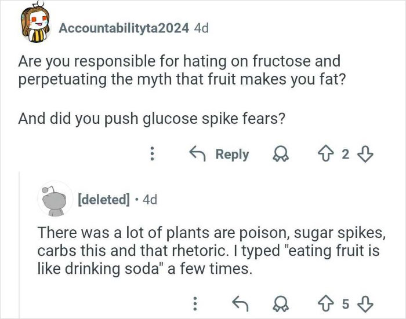Click the 4d timestamp next to Accountabilityta2024

point(199,30)
